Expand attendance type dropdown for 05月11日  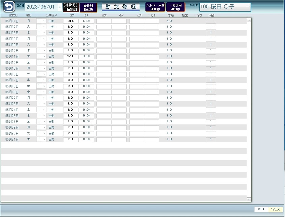(44, 56)
